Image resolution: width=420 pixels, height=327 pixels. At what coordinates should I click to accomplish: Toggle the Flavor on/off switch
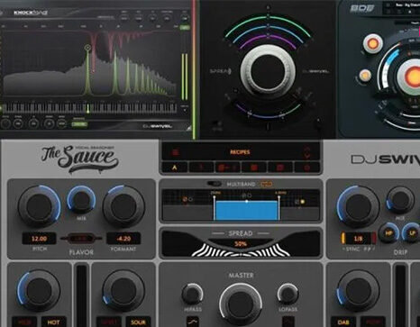[x=81, y=239]
